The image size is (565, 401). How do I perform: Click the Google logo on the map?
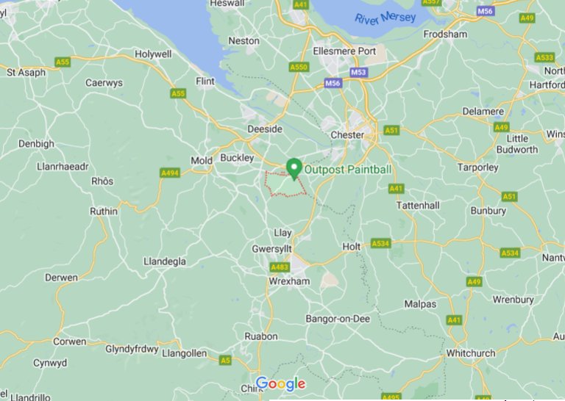point(280,383)
